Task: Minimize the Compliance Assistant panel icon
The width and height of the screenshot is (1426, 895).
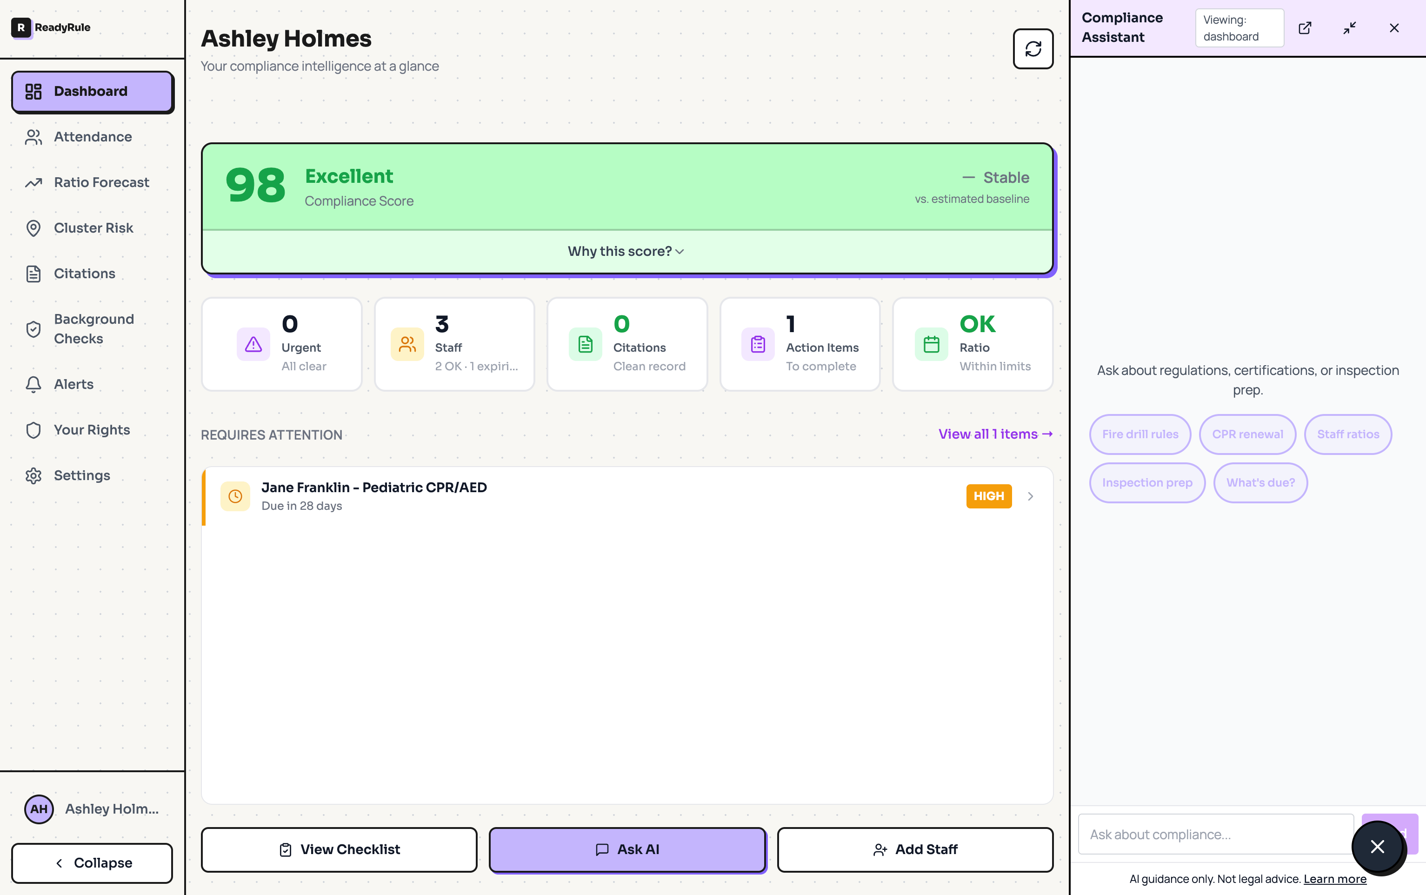Action: [x=1349, y=28]
